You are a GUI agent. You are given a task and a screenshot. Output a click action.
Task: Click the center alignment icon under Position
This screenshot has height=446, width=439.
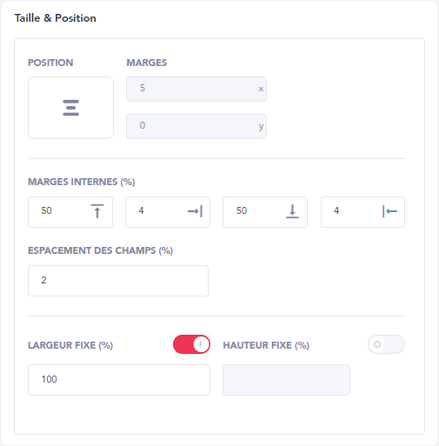[x=70, y=108]
